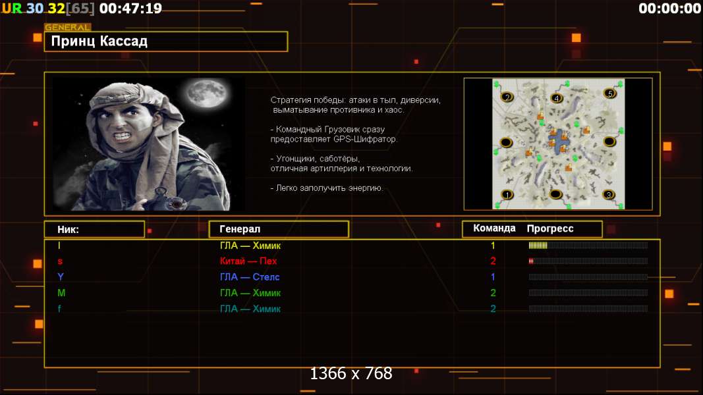Click the '[65]' value in the overlay
The width and height of the screenshot is (703, 395).
(x=80, y=8)
